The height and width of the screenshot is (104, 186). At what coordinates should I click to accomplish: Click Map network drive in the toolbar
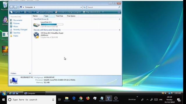click(x=92, y=12)
